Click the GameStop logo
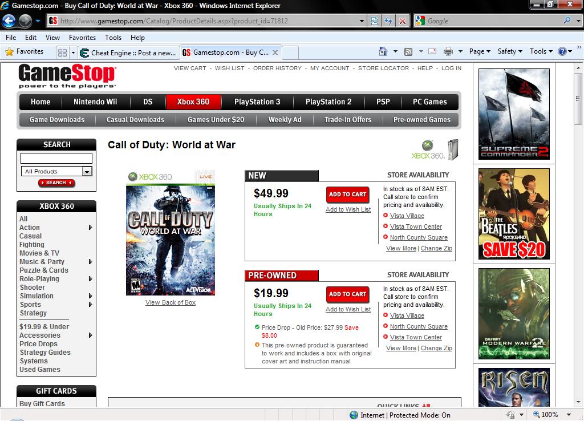584x421 pixels. [x=67, y=76]
